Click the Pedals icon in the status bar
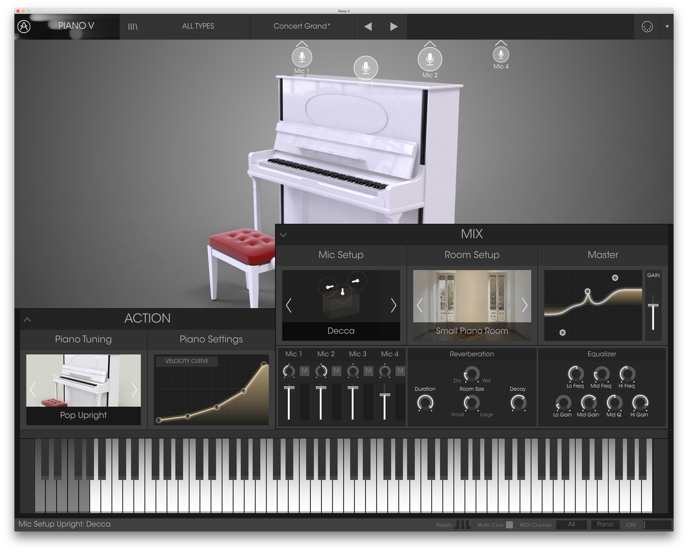 point(463,524)
